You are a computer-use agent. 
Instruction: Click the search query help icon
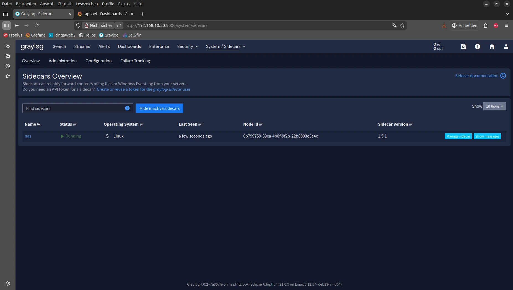coord(127,108)
